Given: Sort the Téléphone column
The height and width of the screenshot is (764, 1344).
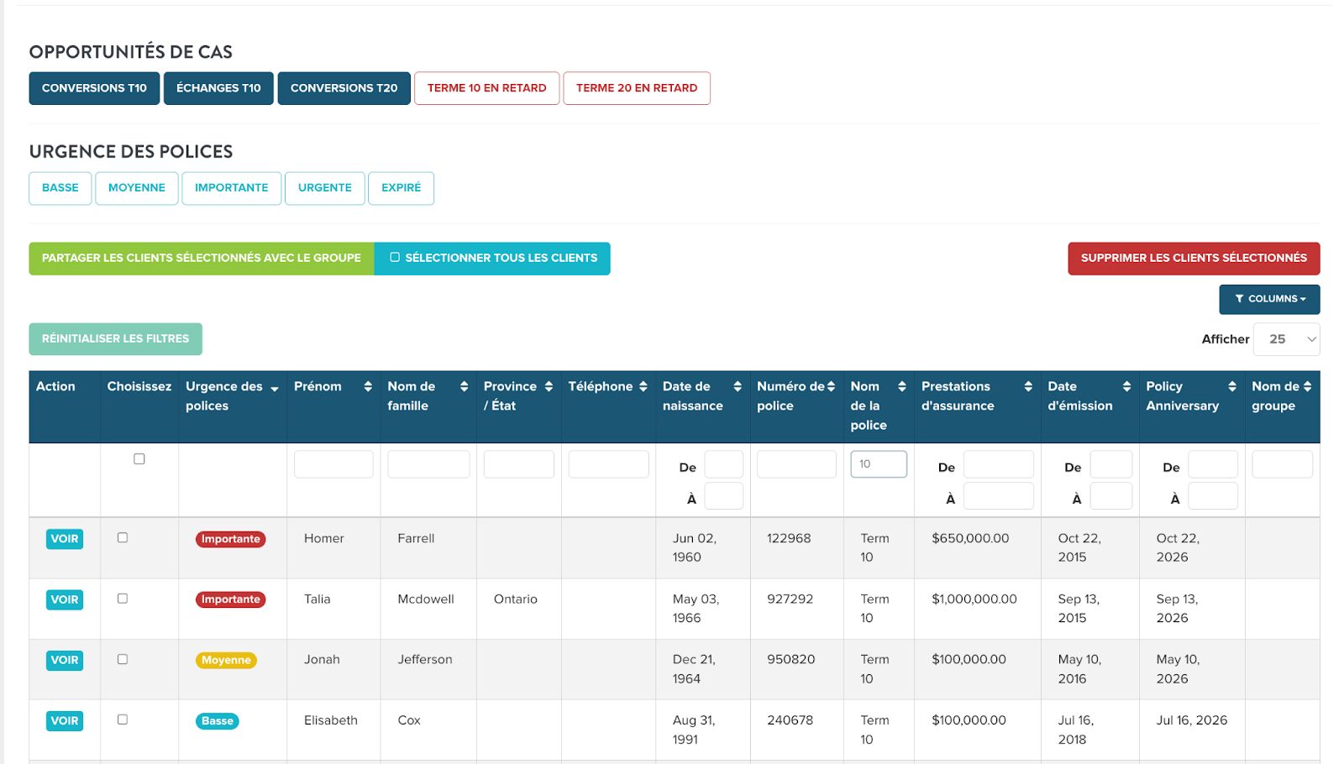Looking at the screenshot, I should (643, 386).
